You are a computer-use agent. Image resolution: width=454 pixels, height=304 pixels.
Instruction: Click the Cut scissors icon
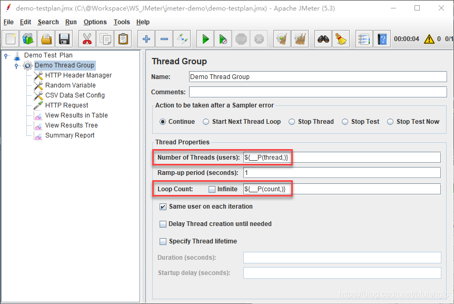tap(87, 39)
